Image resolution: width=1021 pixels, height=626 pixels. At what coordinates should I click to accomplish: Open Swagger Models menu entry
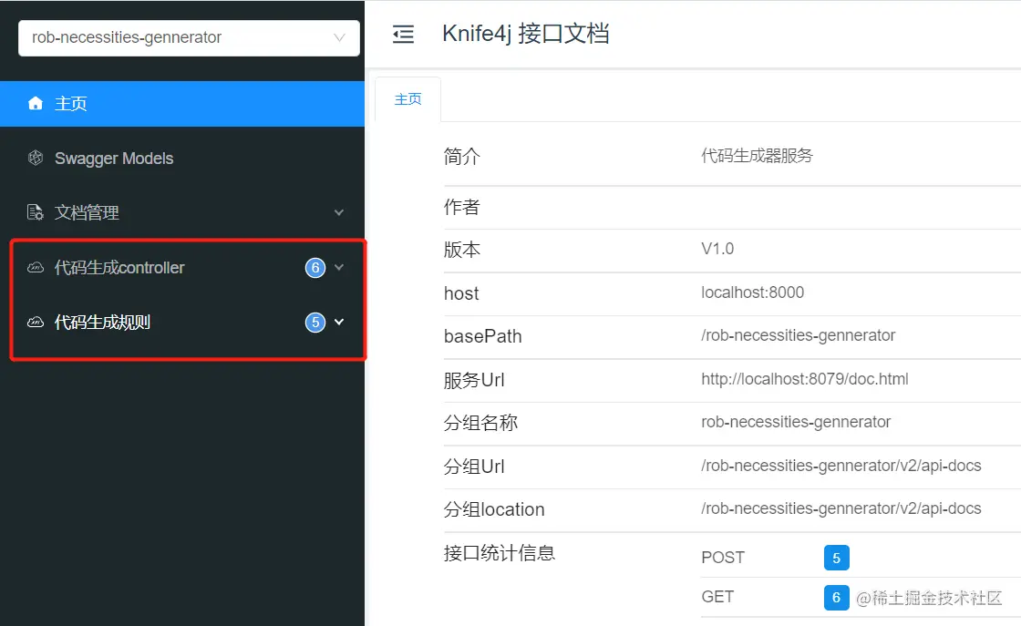click(182, 159)
